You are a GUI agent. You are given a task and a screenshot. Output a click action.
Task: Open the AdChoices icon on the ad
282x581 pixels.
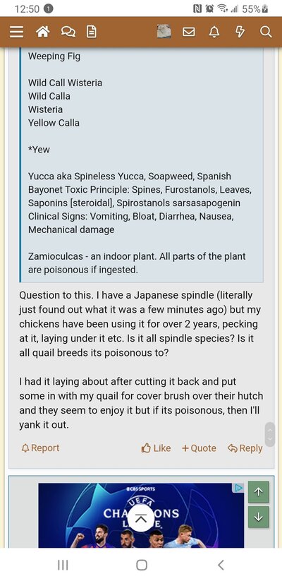click(x=239, y=488)
